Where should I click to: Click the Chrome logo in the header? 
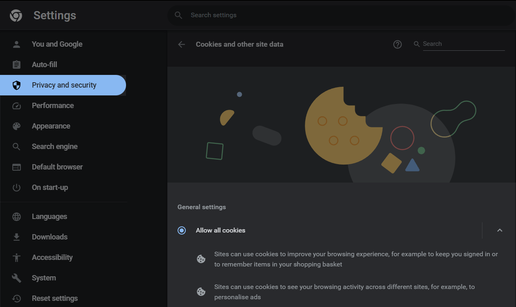[x=16, y=16]
